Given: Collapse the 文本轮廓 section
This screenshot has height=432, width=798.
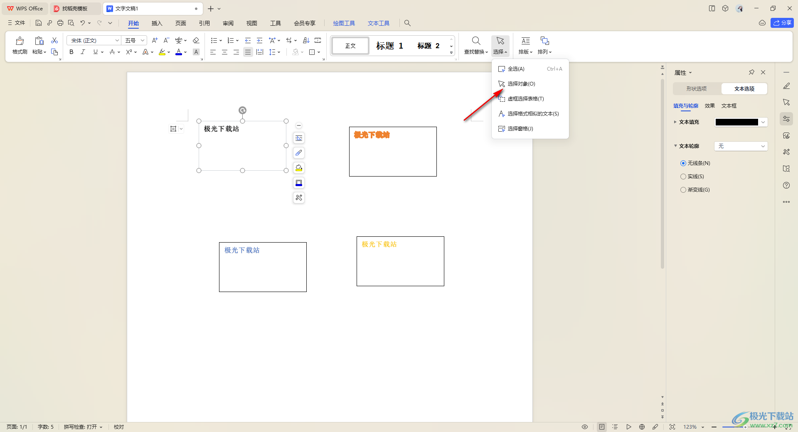Looking at the screenshot, I should [675, 146].
